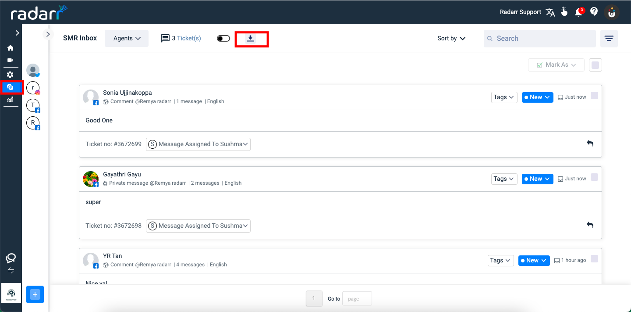
Task: Click the Go to page input field
Action: tap(357, 298)
